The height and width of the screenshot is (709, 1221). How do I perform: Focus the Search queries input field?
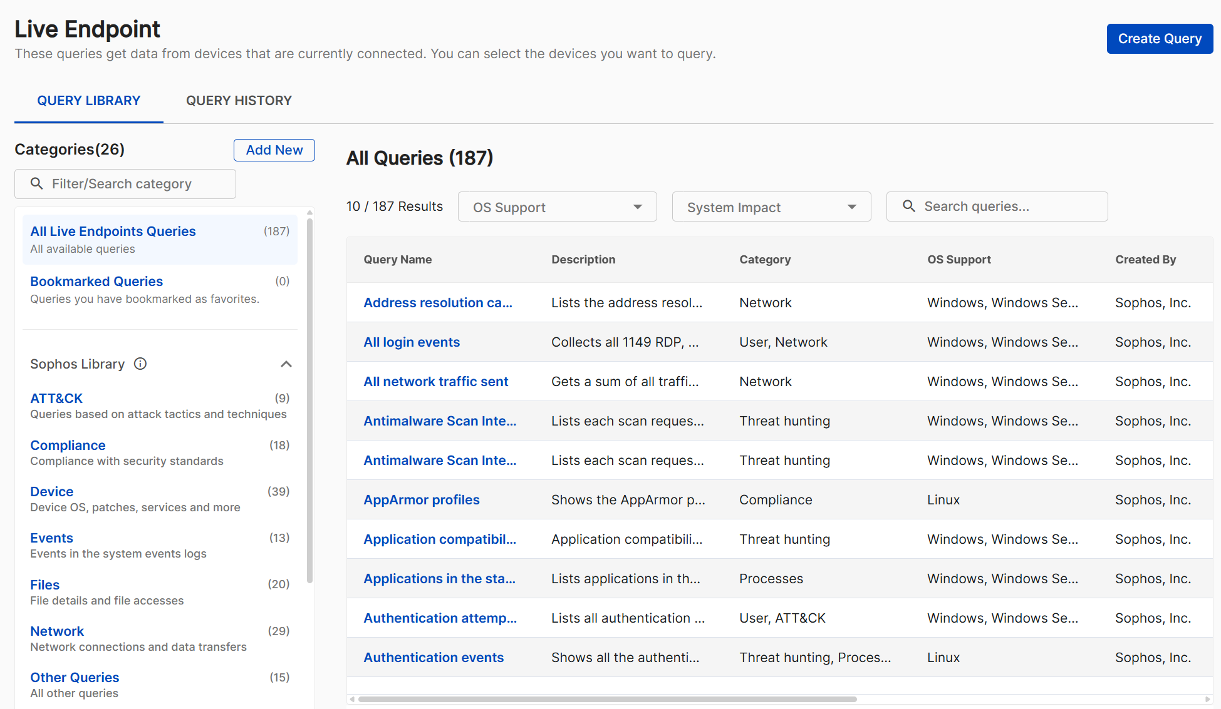[997, 207]
